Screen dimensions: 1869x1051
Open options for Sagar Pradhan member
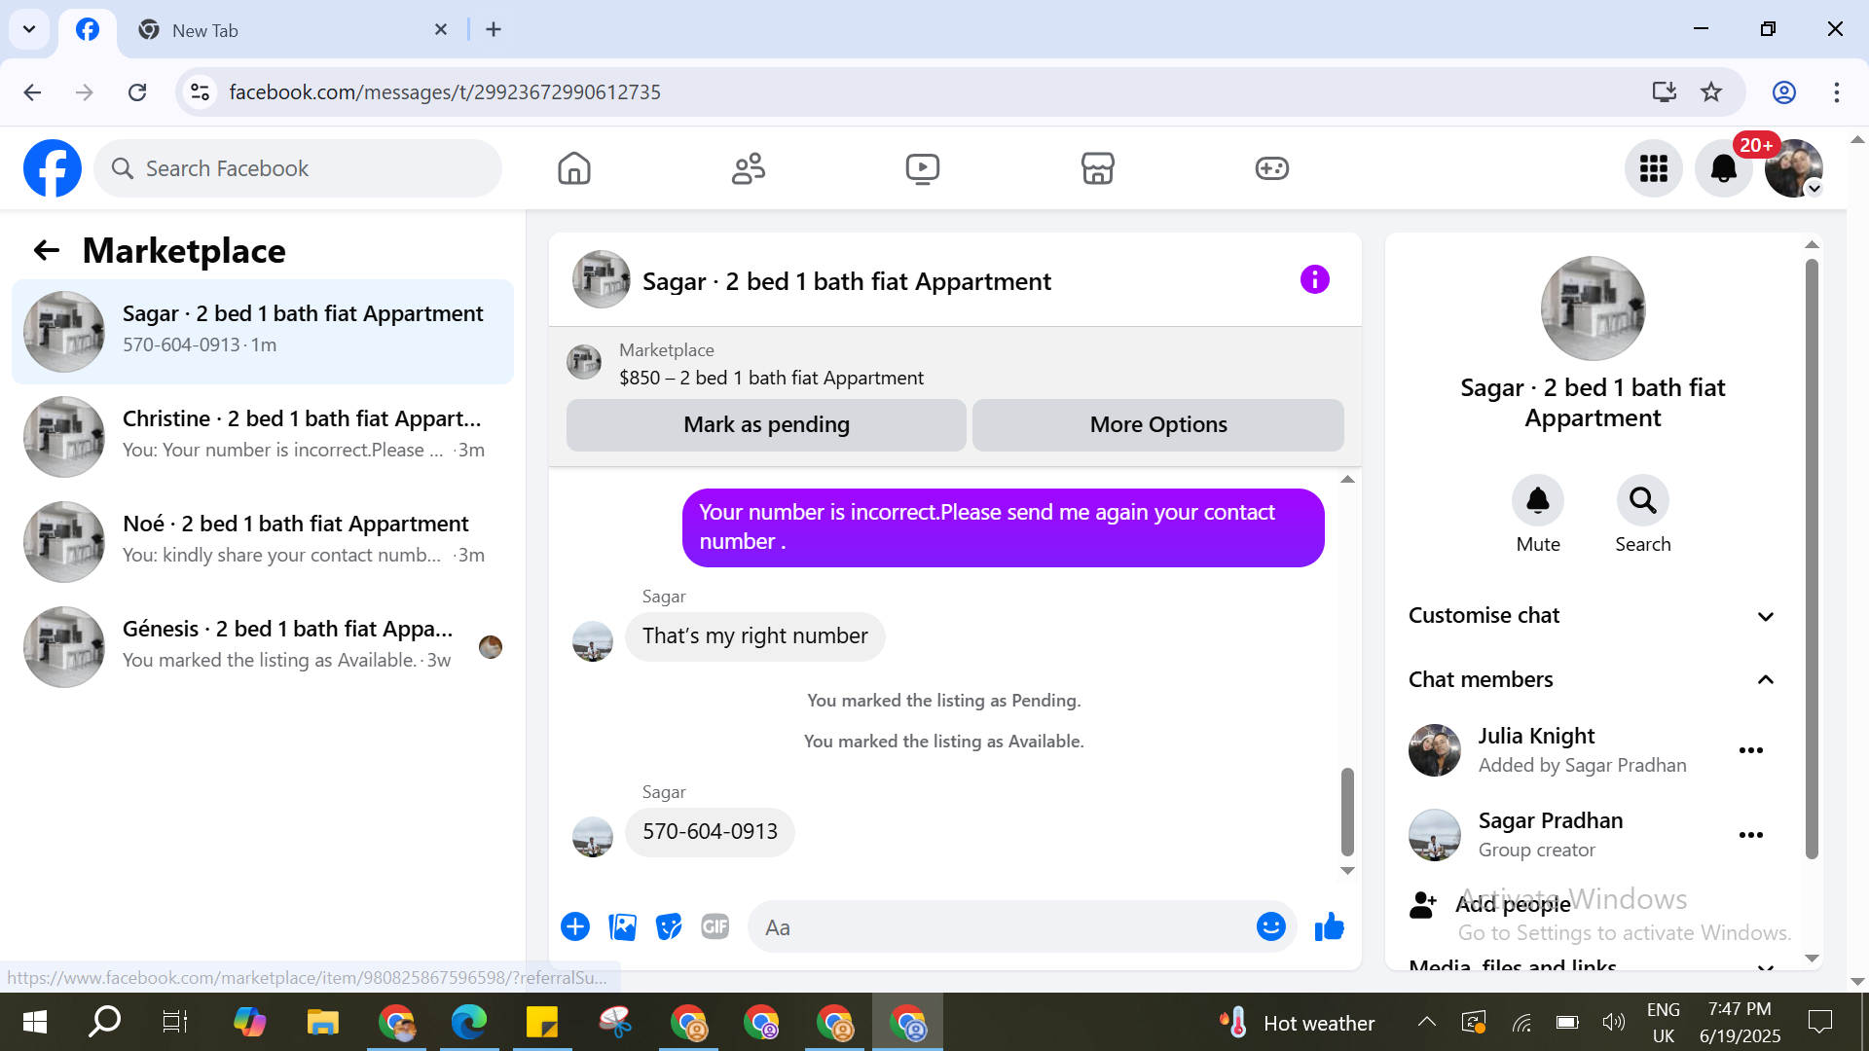coord(1751,835)
